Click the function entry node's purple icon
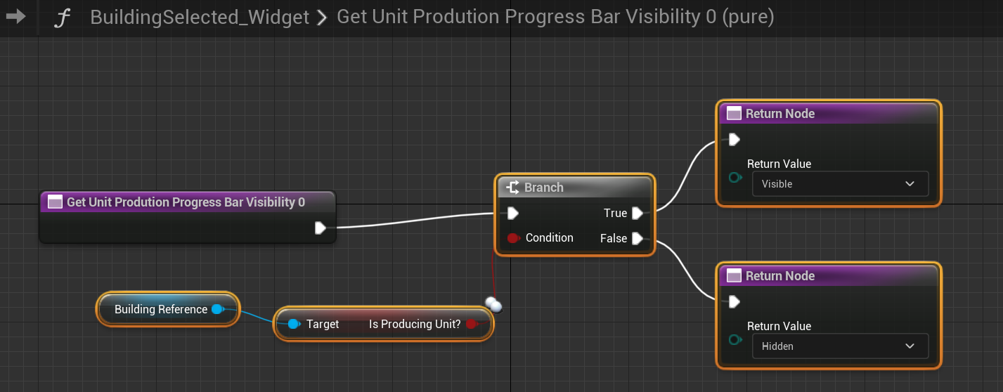 click(54, 202)
